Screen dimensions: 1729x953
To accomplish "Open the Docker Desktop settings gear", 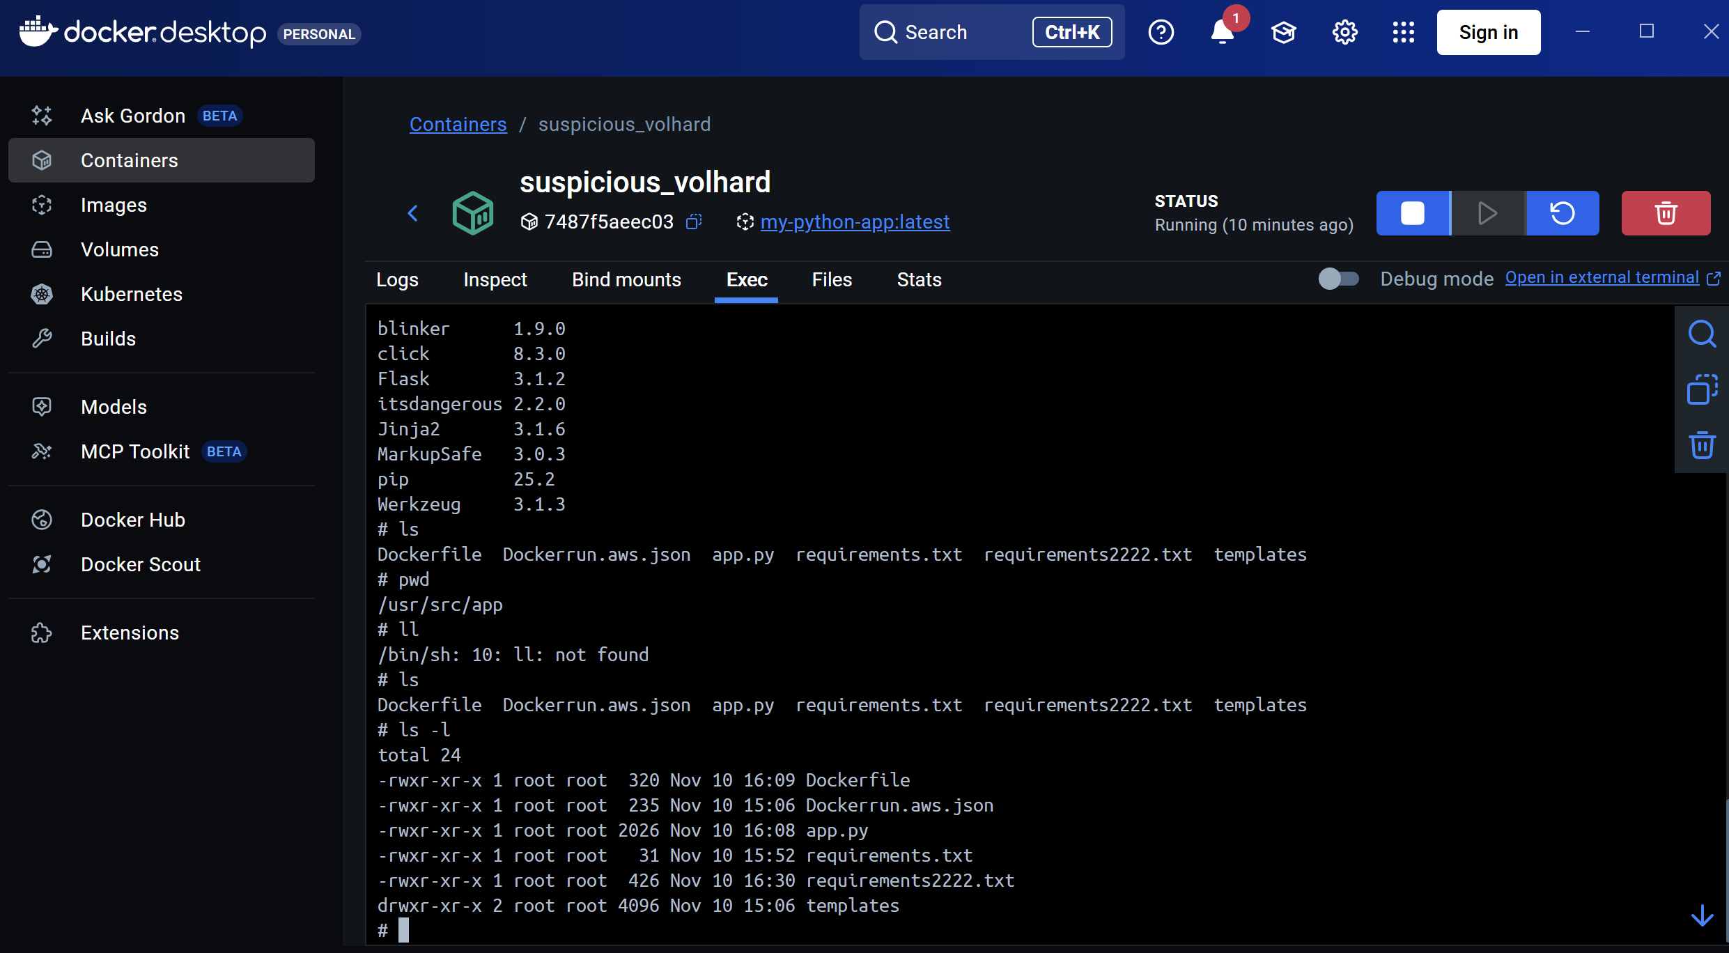I will coord(1344,33).
